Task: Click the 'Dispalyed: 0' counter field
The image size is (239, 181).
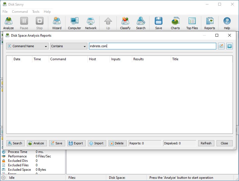Action: (x=180, y=143)
